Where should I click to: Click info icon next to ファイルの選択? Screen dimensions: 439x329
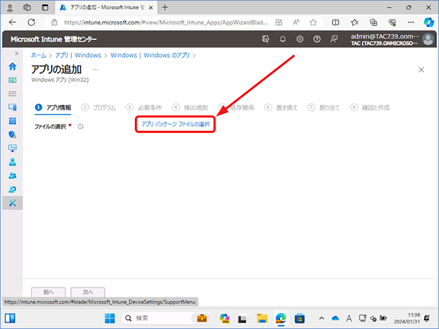(81, 127)
